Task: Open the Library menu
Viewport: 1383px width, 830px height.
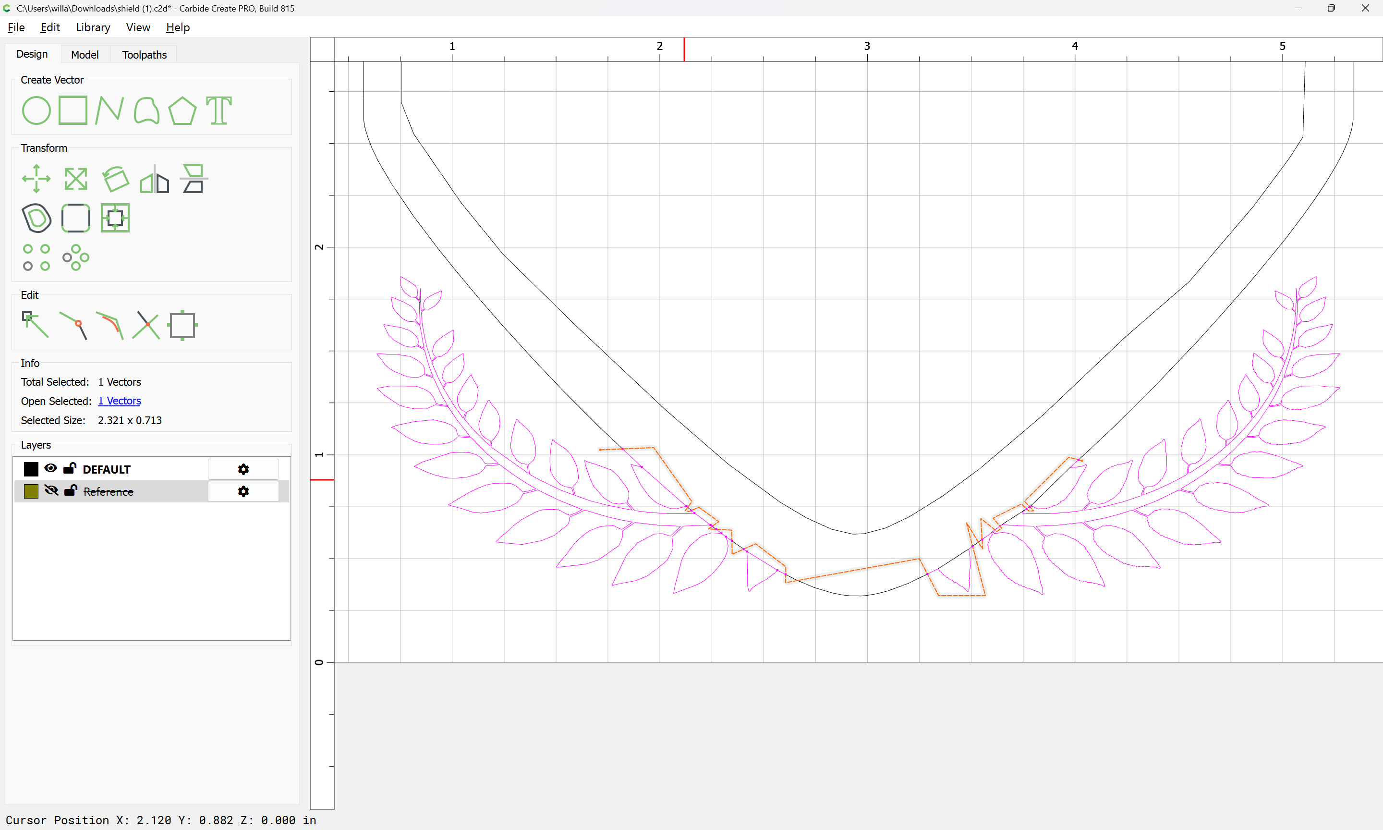Action: 93,27
